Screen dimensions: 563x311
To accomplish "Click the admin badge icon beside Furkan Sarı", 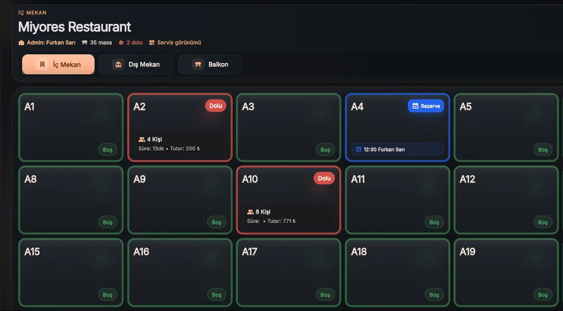I will click(21, 43).
